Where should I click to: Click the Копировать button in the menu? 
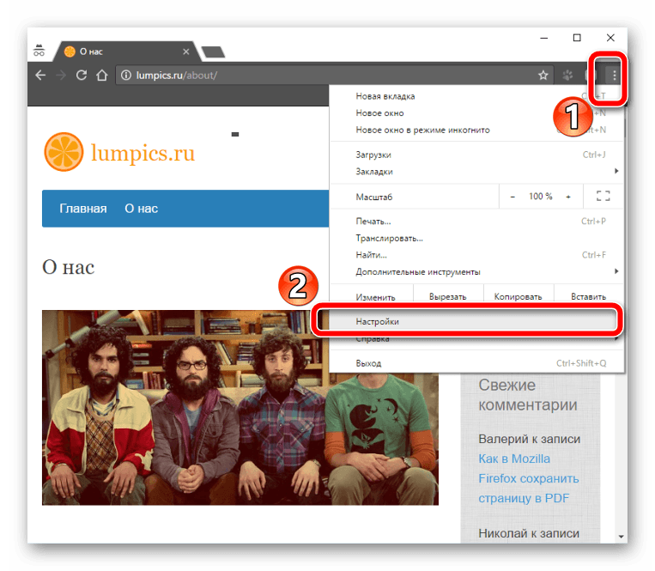[518, 297]
